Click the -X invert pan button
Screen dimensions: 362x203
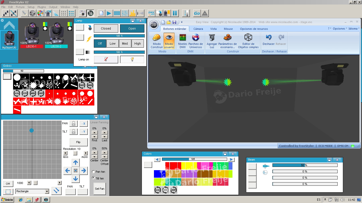(84, 124)
